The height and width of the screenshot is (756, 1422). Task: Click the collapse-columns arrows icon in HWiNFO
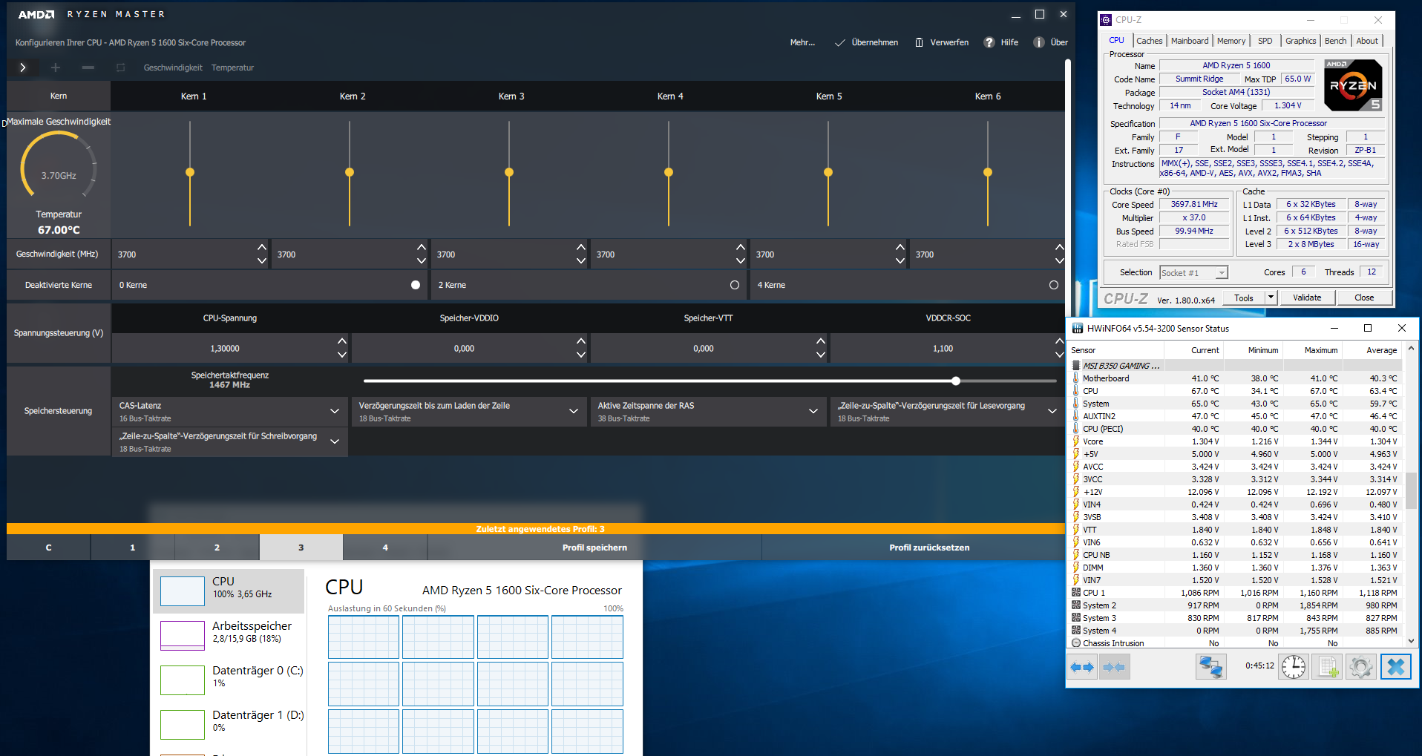coord(1114,667)
